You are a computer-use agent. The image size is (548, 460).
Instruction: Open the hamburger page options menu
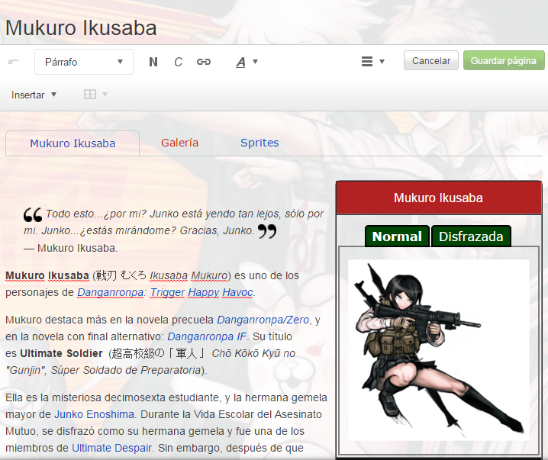pos(372,62)
